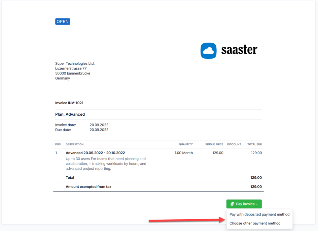Click the Quantity column header

click(x=186, y=144)
